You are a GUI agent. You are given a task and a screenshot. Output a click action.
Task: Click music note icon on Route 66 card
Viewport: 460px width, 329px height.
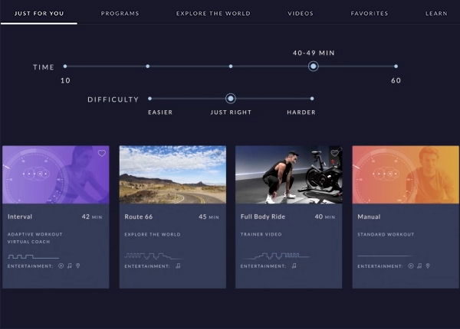pyautogui.click(x=178, y=266)
